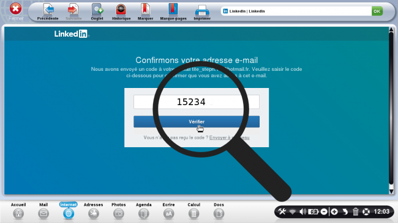The width and height of the screenshot is (398, 223).
Task: Open help with the lifebuoy icon
Action: pos(366,211)
